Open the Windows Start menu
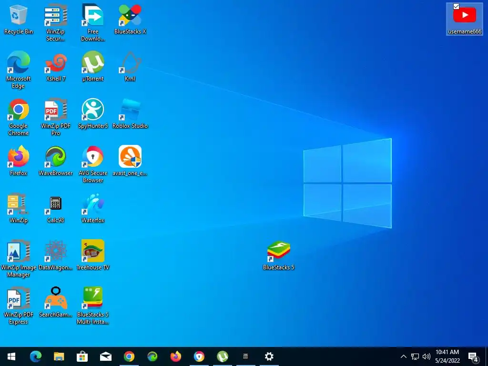The width and height of the screenshot is (488, 366). (x=11, y=356)
